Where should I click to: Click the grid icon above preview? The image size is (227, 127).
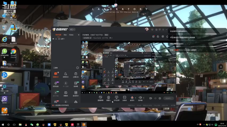(163, 37)
